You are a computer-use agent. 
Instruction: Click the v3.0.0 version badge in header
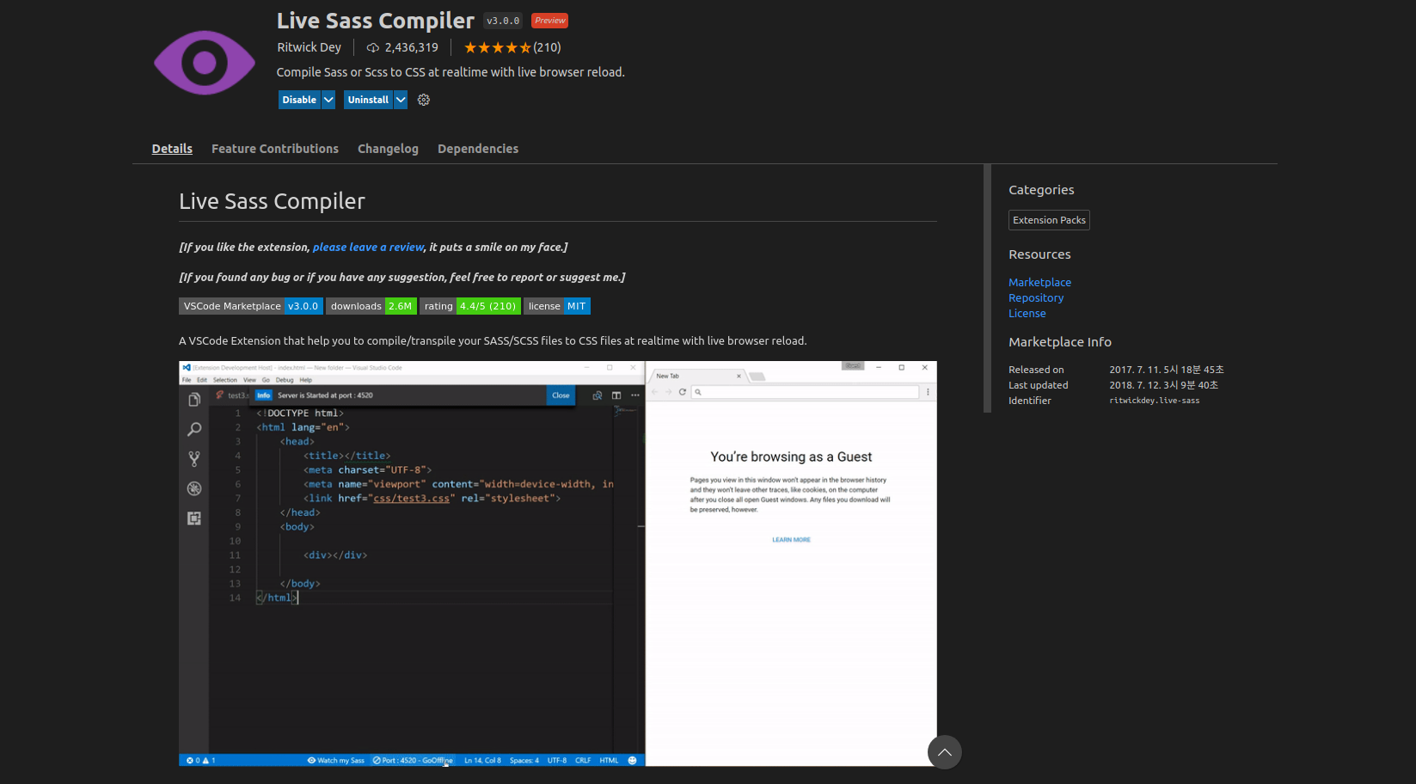(503, 21)
